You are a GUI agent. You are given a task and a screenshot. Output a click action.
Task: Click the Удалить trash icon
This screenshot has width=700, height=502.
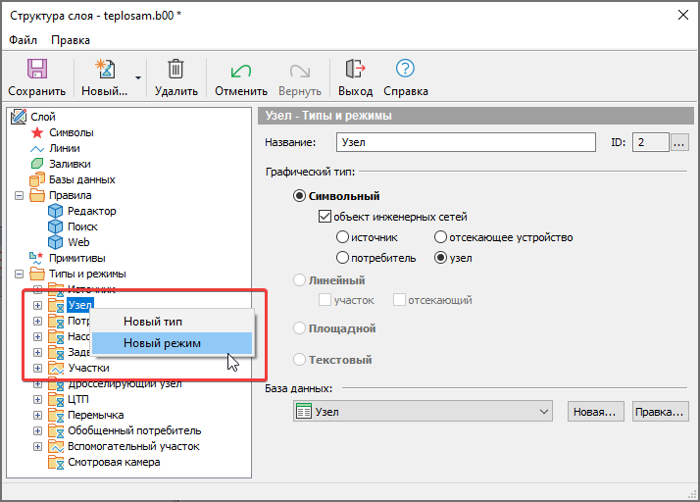click(175, 70)
